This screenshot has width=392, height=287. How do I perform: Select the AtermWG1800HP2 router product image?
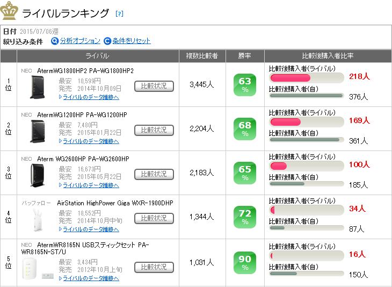pyautogui.click(x=38, y=87)
